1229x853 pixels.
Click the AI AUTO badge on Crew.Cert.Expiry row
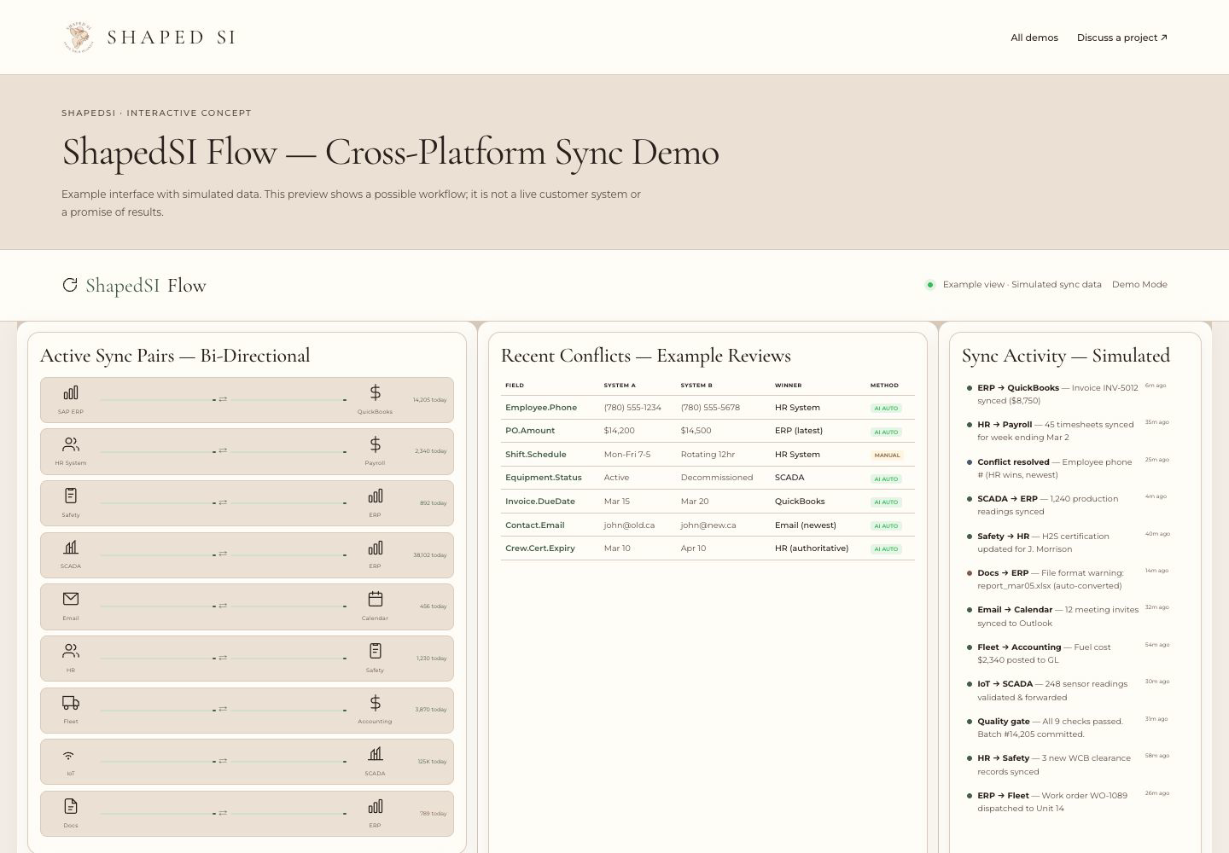(x=886, y=549)
